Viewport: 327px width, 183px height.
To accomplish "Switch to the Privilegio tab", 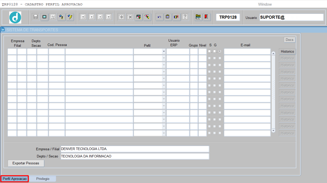I will click(43, 179).
